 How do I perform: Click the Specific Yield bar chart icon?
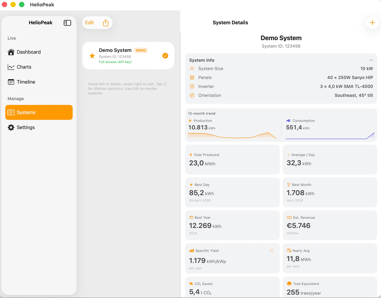[192, 251]
